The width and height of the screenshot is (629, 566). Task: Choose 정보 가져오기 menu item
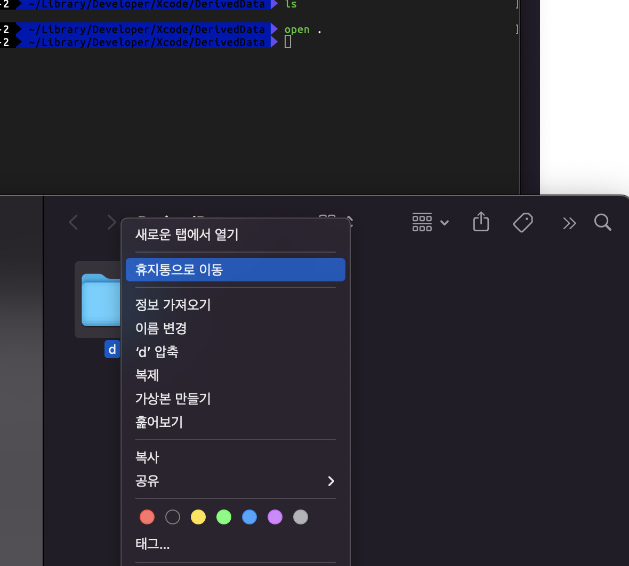coord(236,305)
